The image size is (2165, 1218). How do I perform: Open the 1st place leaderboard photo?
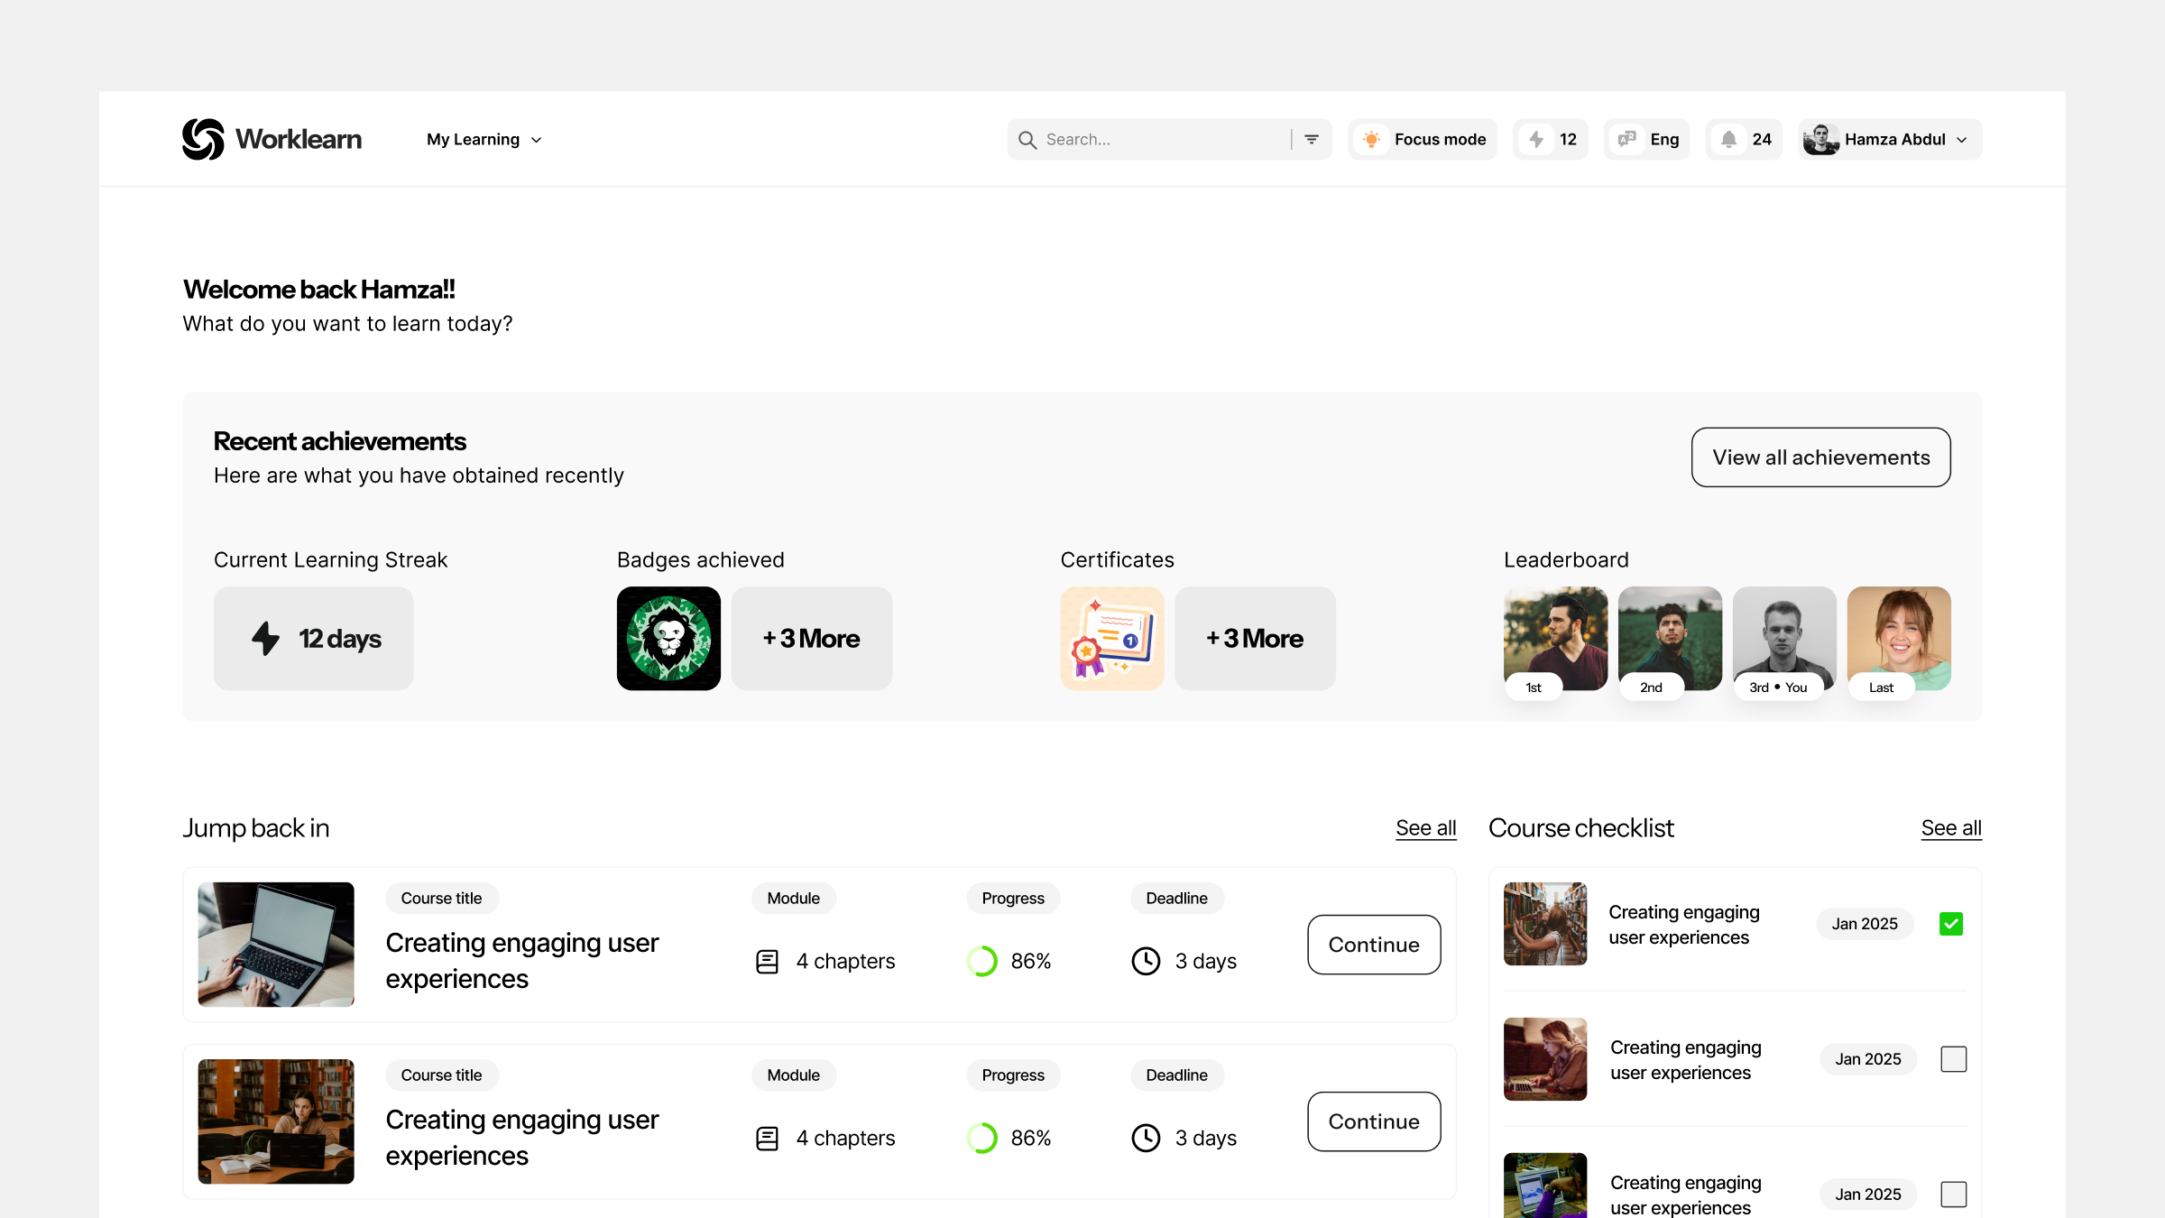tap(1555, 638)
